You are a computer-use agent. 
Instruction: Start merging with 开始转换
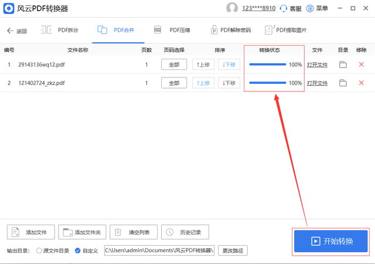(330, 241)
